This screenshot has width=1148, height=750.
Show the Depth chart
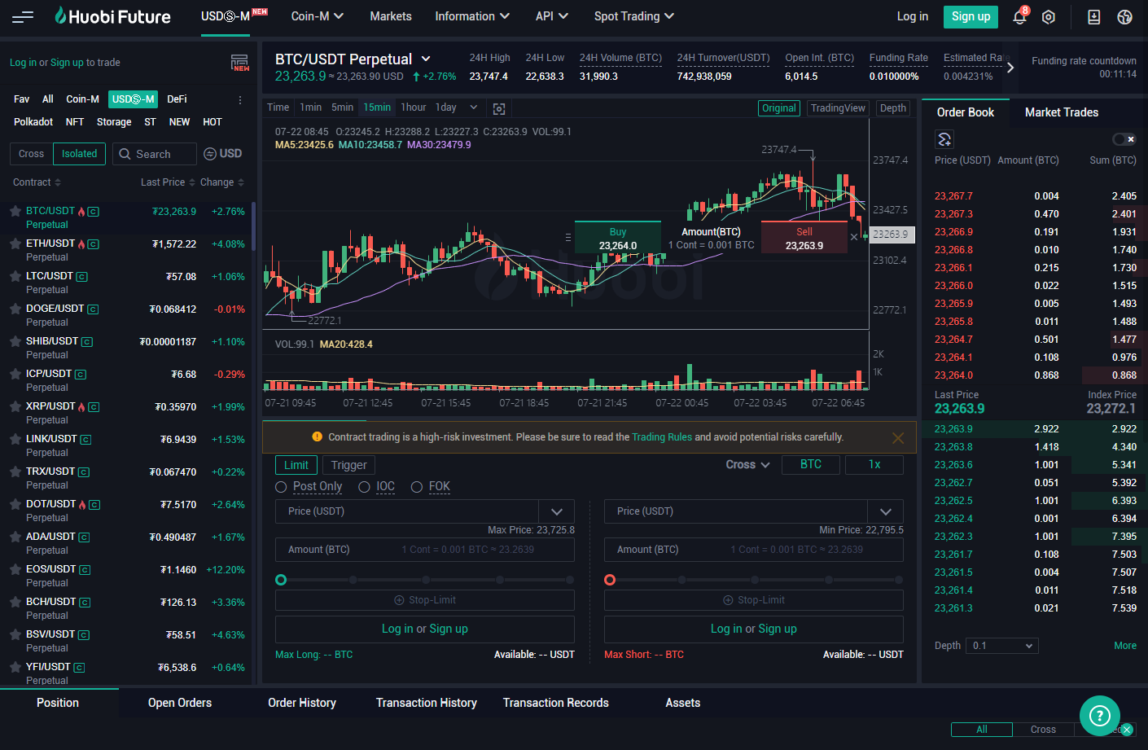coord(893,108)
